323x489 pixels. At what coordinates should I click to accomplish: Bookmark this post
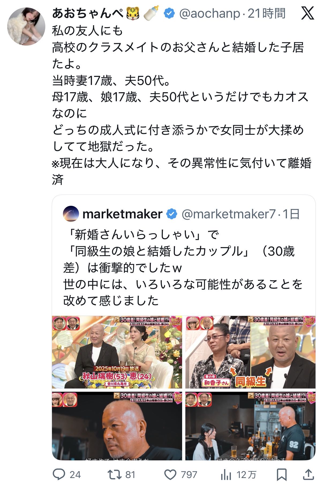point(282,475)
